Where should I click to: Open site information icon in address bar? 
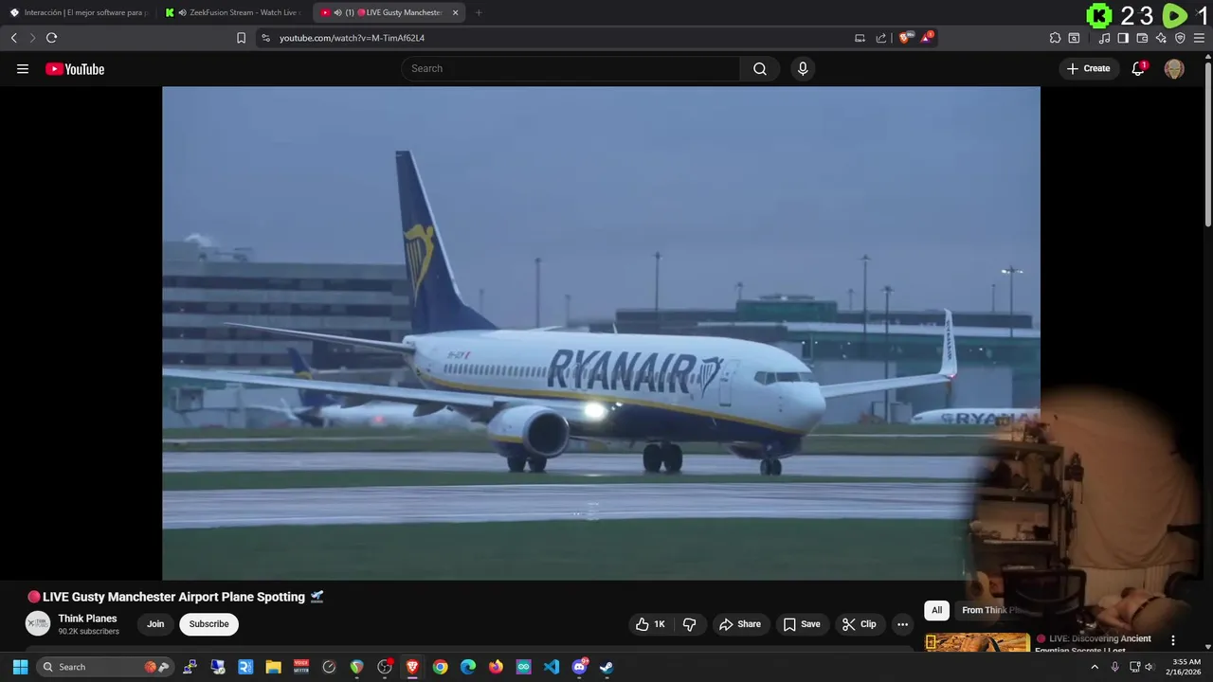click(265, 38)
